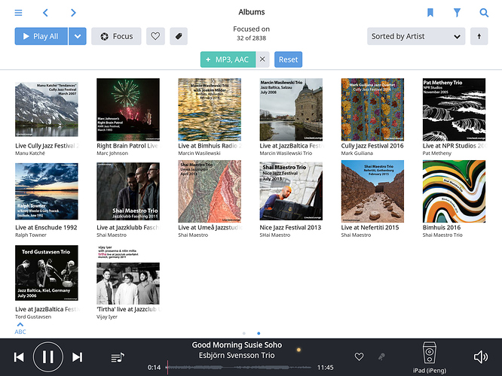Viewport: 502px width, 376px height.
Task: Open search with the magnifier icon
Action: click(484, 13)
